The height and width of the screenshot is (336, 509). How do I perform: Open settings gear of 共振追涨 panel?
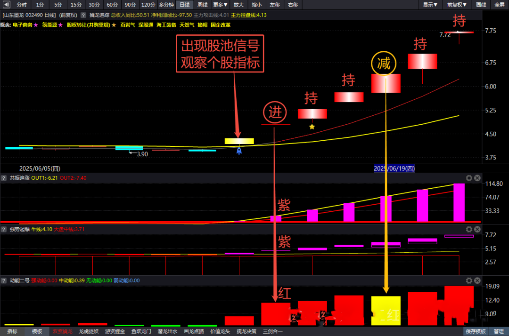pyautogui.click(x=469, y=178)
